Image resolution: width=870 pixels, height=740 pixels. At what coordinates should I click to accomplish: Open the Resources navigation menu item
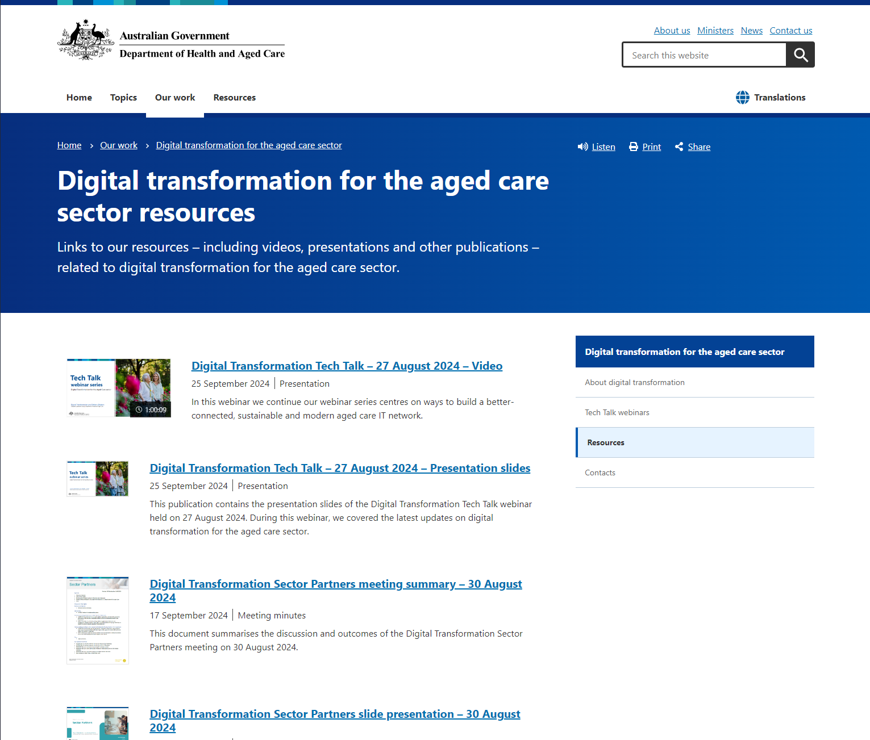coord(234,98)
